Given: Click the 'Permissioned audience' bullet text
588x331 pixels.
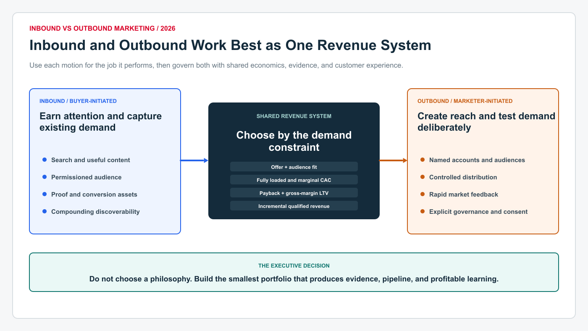Looking at the screenshot, I should [x=87, y=177].
